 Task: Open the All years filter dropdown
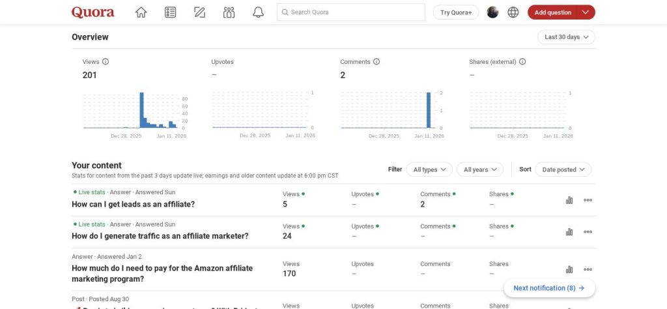(479, 169)
